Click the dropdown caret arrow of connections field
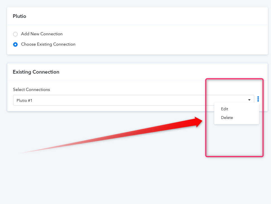This screenshot has height=204, width=271. pyautogui.click(x=249, y=100)
